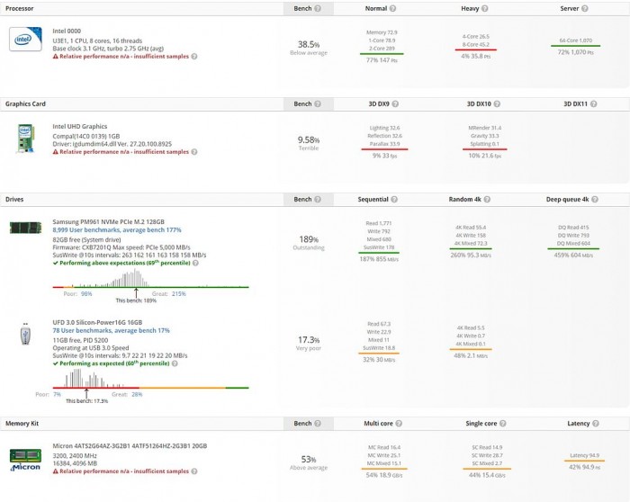Click help icon beside Server heading

pos(585,8)
